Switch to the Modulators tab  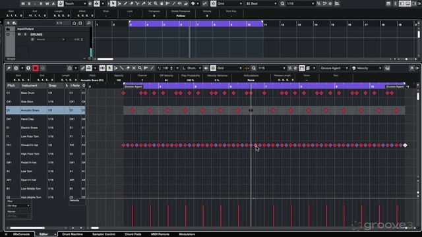187,234
